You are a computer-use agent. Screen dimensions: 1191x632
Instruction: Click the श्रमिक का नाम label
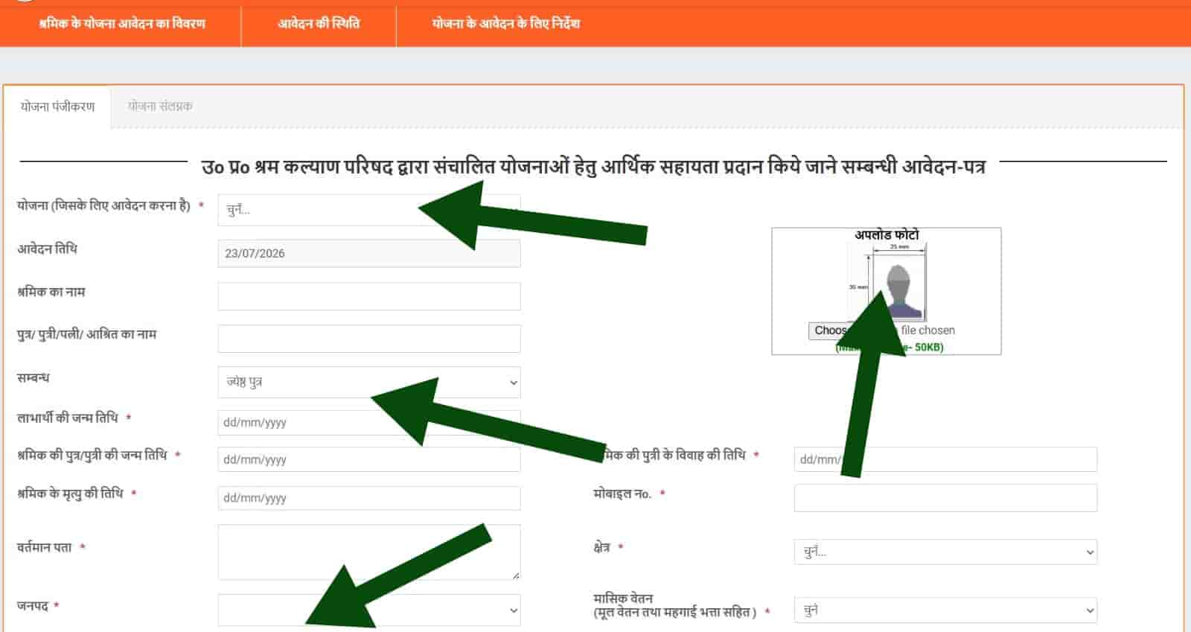[x=51, y=293]
